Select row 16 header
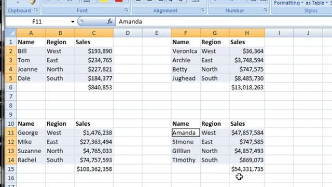Viewport: 332px width, 187px height. [x=11, y=178]
